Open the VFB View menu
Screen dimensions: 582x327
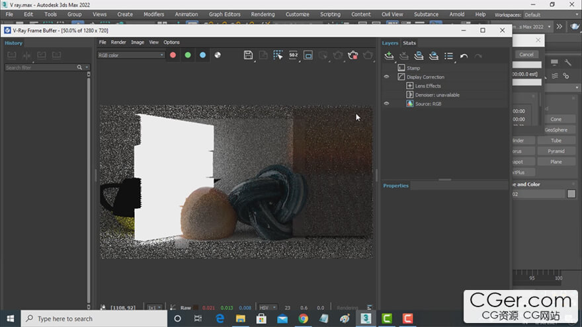tap(153, 42)
